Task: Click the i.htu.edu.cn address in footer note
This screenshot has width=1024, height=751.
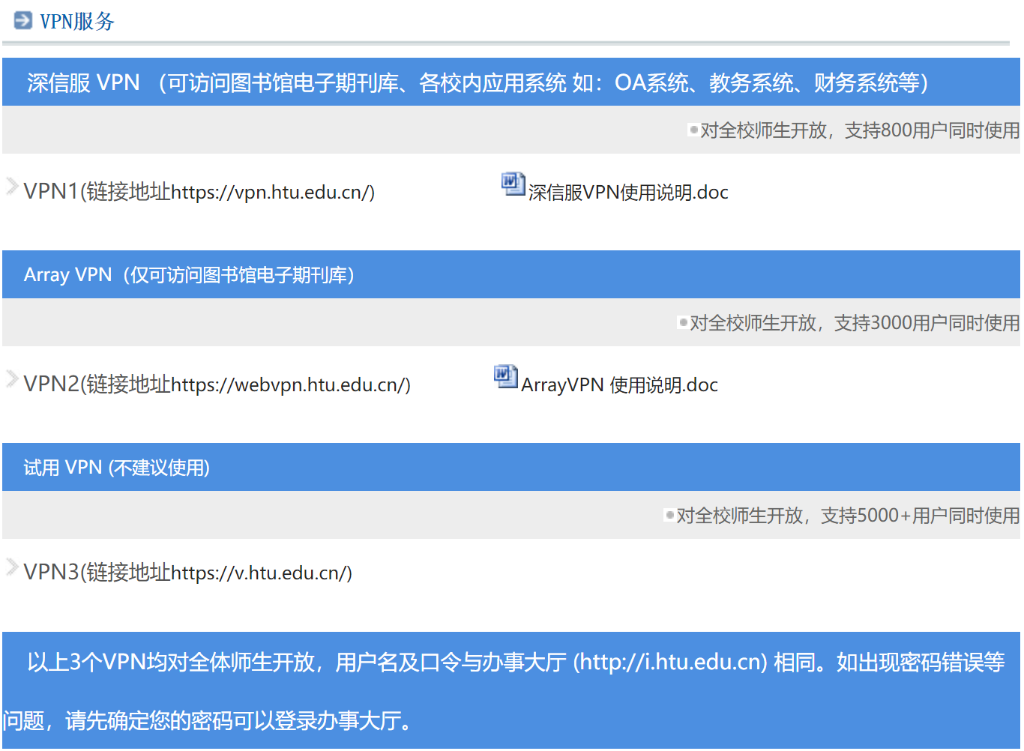Action: coord(670,663)
